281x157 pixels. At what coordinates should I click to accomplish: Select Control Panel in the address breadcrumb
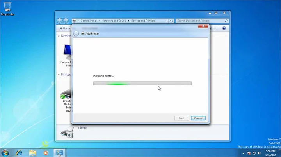(89, 21)
